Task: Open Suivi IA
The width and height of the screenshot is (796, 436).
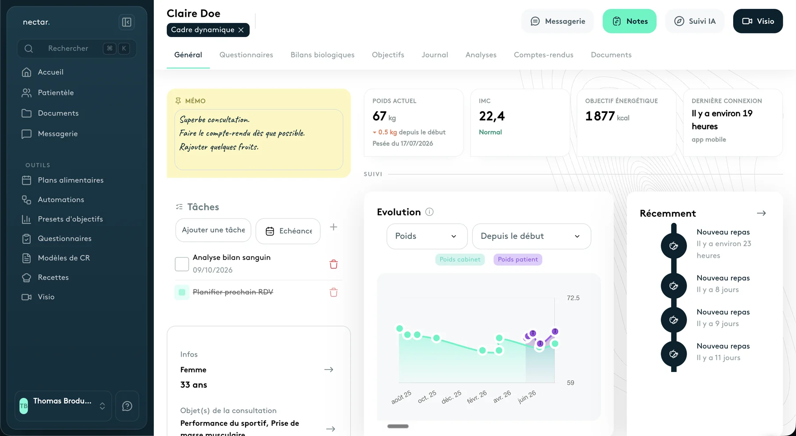Action: 695,21
